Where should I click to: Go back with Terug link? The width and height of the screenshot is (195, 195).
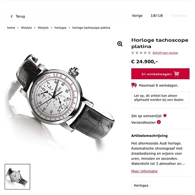[x=20, y=16]
